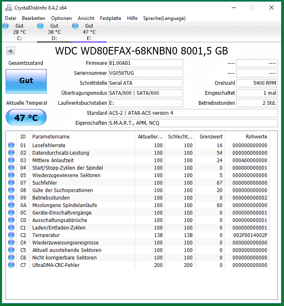Click the Parametername column header
The width and height of the screenshot is (284, 306).
click(82, 137)
